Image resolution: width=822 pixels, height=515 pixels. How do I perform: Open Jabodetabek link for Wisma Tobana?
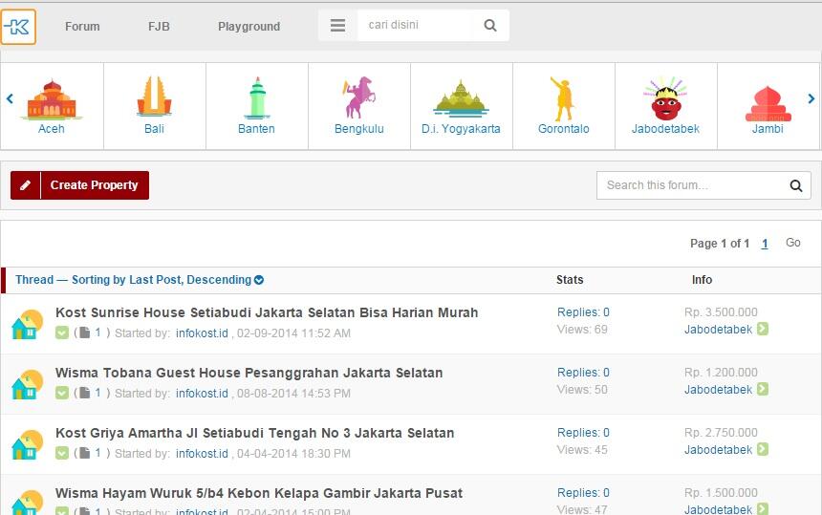pyautogui.click(x=718, y=390)
